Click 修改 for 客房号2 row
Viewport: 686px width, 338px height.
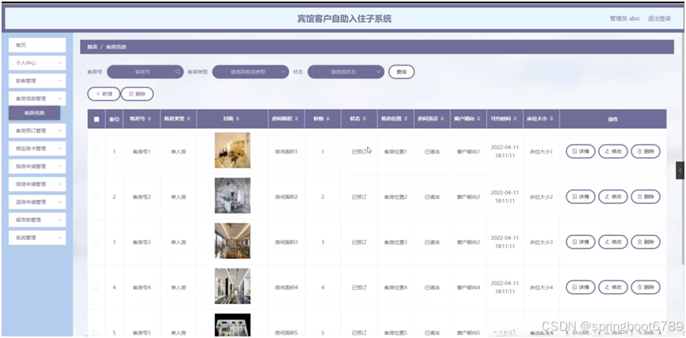(x=613, y=197)
